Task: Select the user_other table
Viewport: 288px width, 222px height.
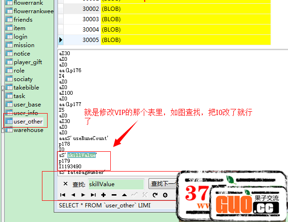Action: [x=28, y=122]
